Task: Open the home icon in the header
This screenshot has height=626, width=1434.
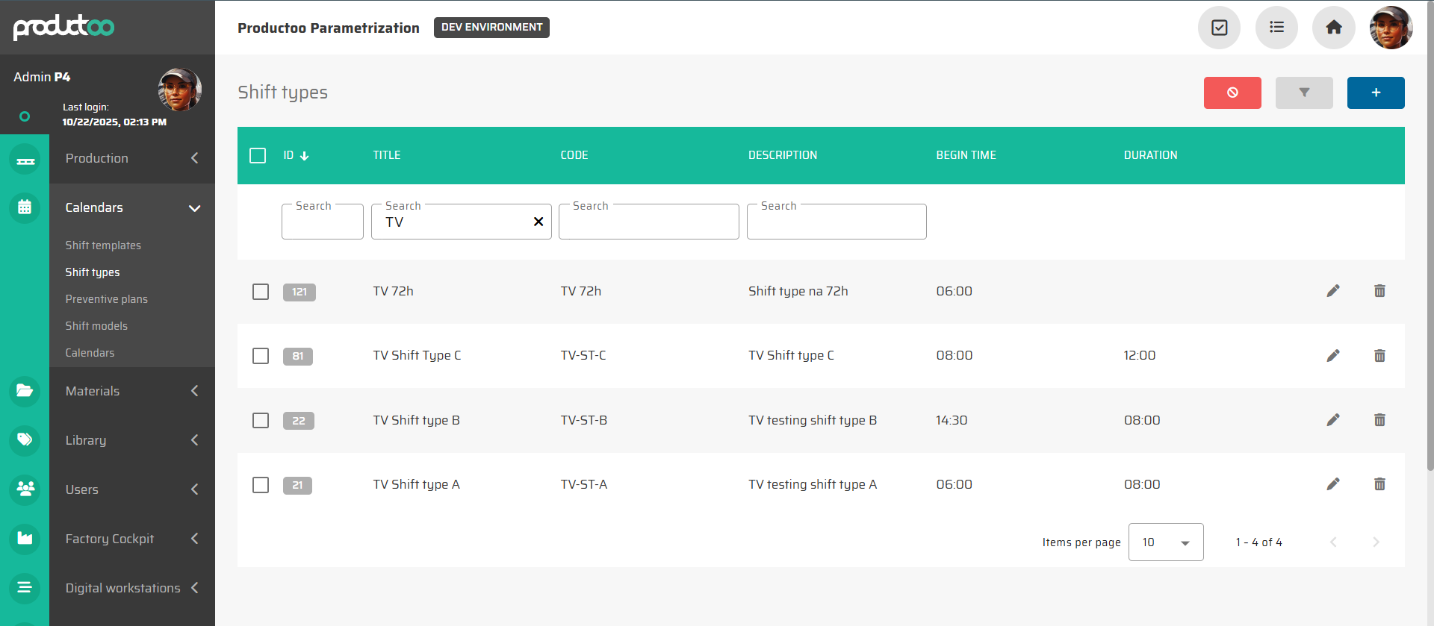Action: pyautogui.click(x=1333, y=28)
